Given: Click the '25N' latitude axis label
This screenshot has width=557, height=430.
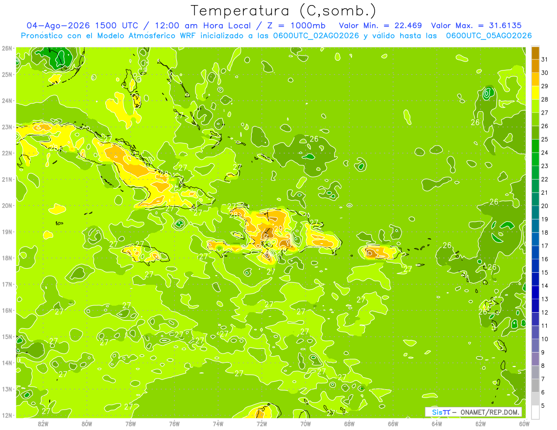Looking at the screenshot, I should pos(6,74).
